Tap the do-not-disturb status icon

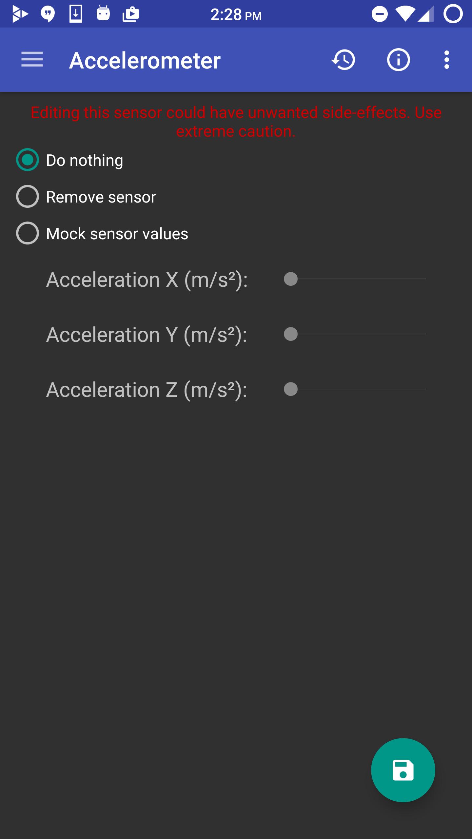point(380,14)
